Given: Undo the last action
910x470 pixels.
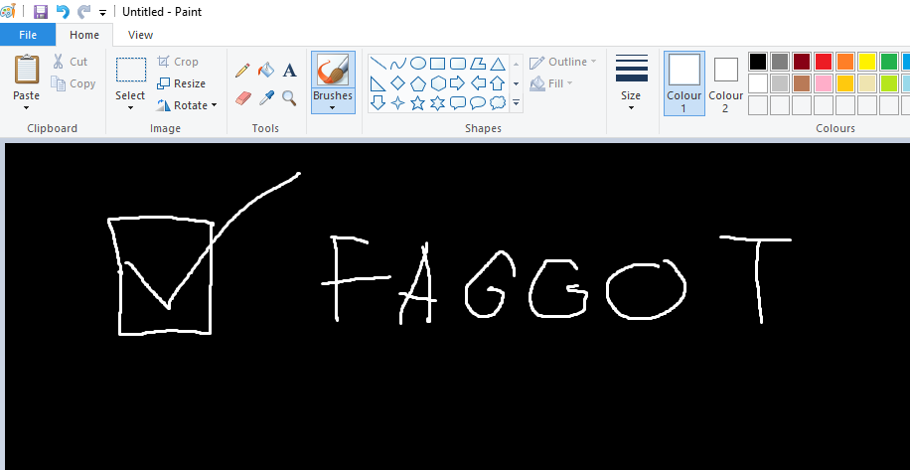Looking at the screenshot, I should pos(63,12).
